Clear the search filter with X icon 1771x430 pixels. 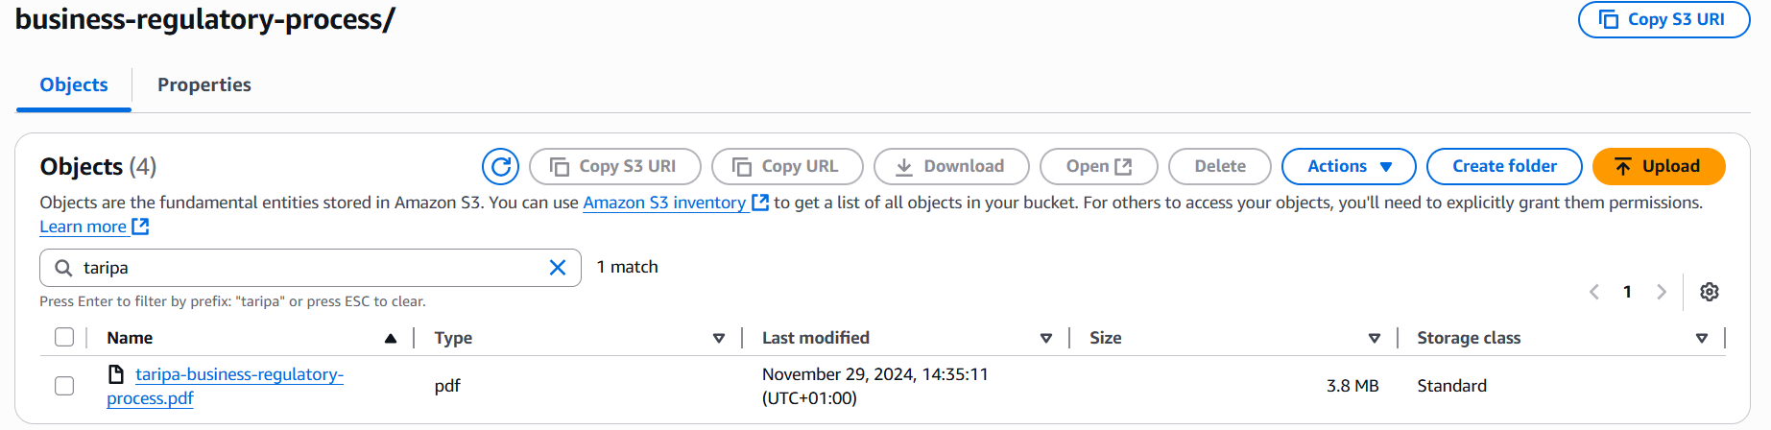558,268
